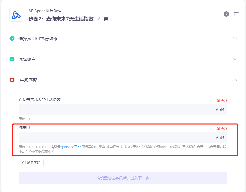
Task: Click the 城市ID input field
Action: tap(108, 137)
